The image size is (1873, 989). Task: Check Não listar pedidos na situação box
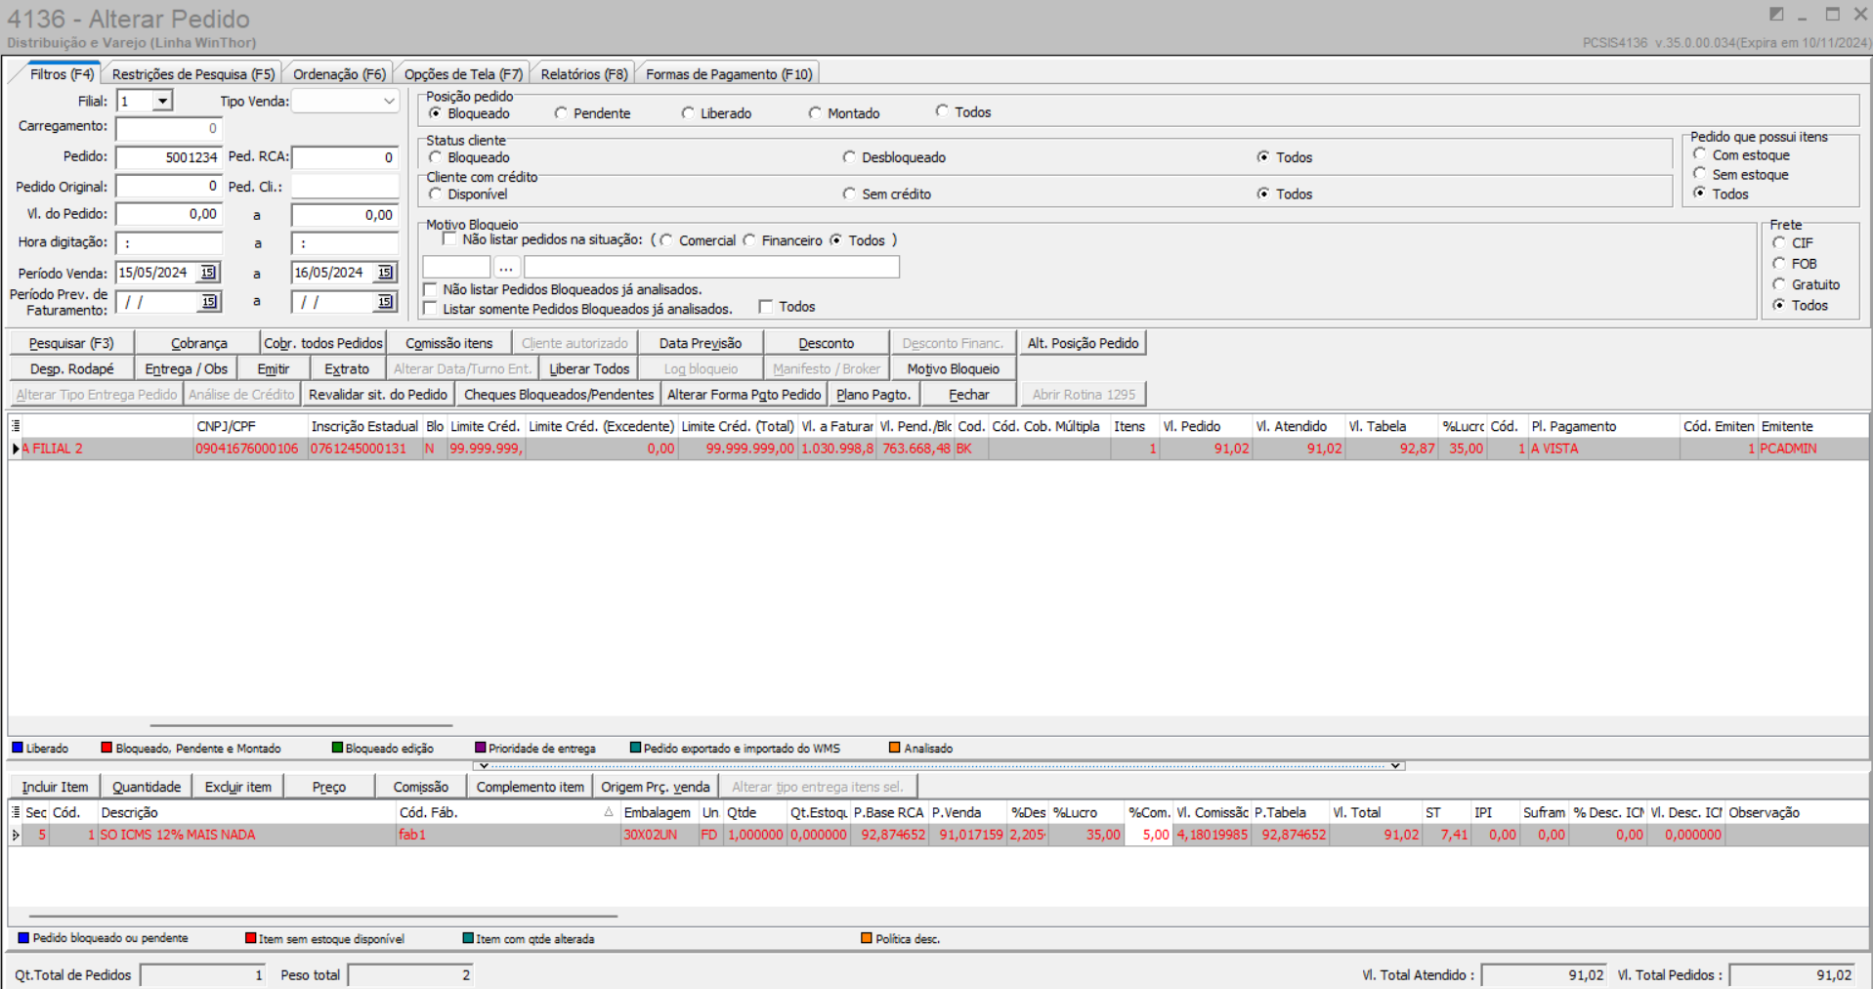(449, 239)
